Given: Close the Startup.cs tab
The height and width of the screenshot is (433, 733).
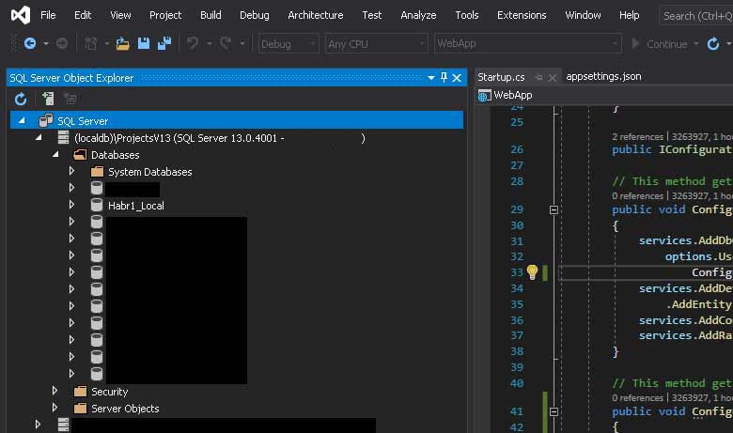Looking at the screenshot, I should tap(552, 78).
